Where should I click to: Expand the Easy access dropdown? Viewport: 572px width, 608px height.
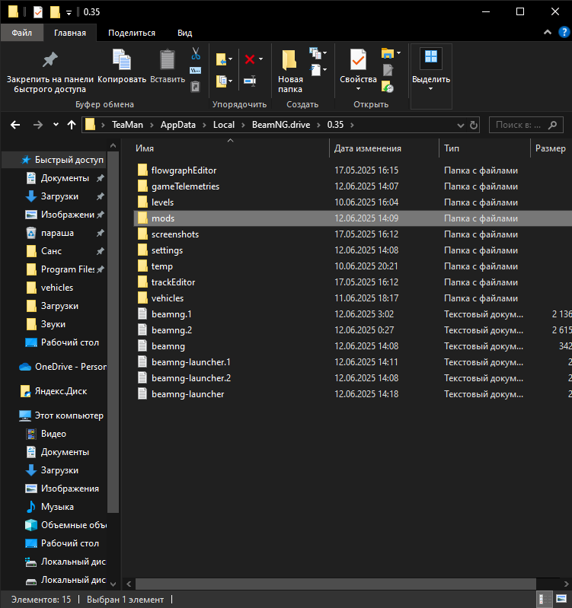pos(318,70)
